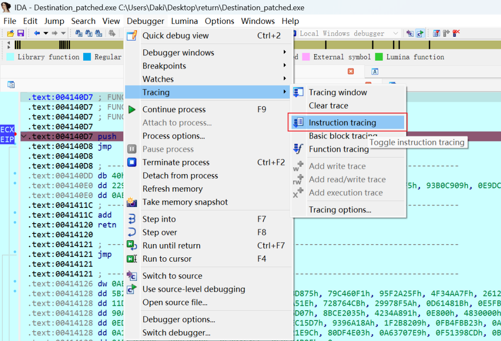Screen dimensions: 501x341
Task: Click the add breakpoint toolbar icon
Action: [x=446, y=33]
